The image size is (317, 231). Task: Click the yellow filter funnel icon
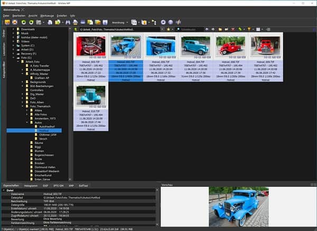[x=249, y=29]
